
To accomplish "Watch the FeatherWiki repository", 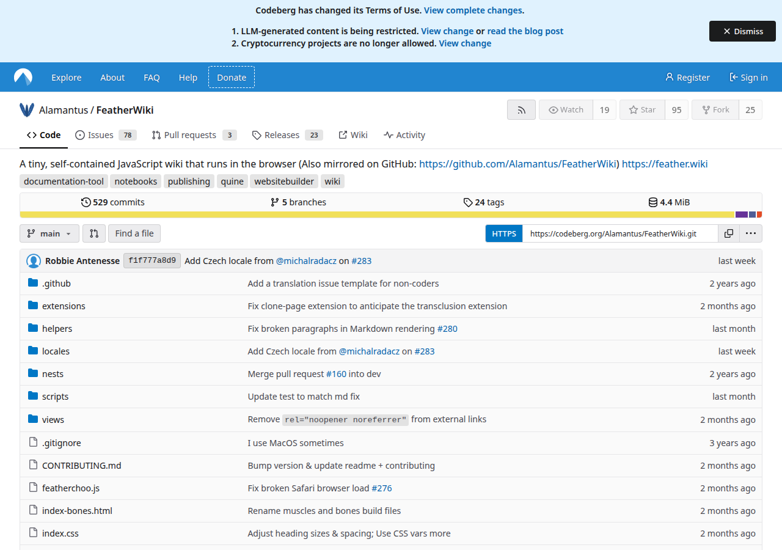I will [566, 110].
